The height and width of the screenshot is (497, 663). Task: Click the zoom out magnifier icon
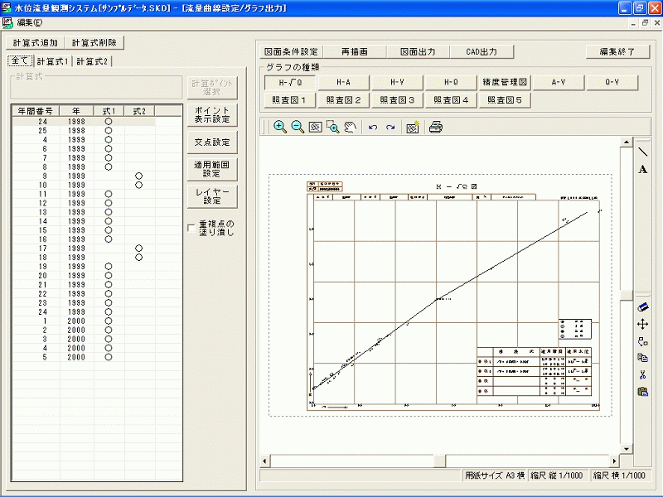coord(297,127)
